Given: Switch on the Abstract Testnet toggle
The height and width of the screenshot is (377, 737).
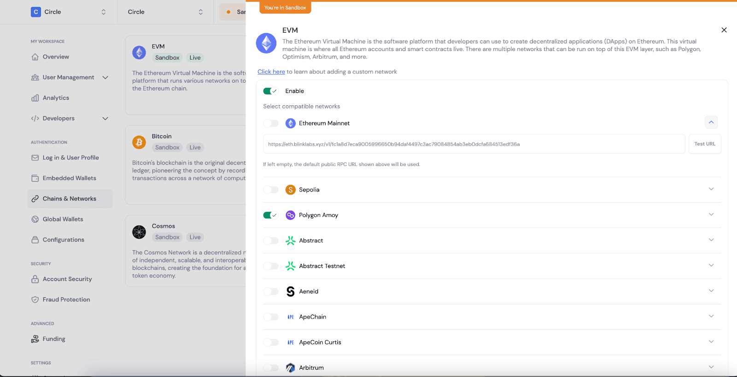Looking at the screenshot, I should click(x=271, y=266).
